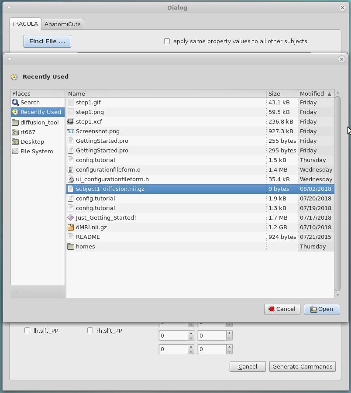
Task: Click the Open button
Action: [322, 309]
